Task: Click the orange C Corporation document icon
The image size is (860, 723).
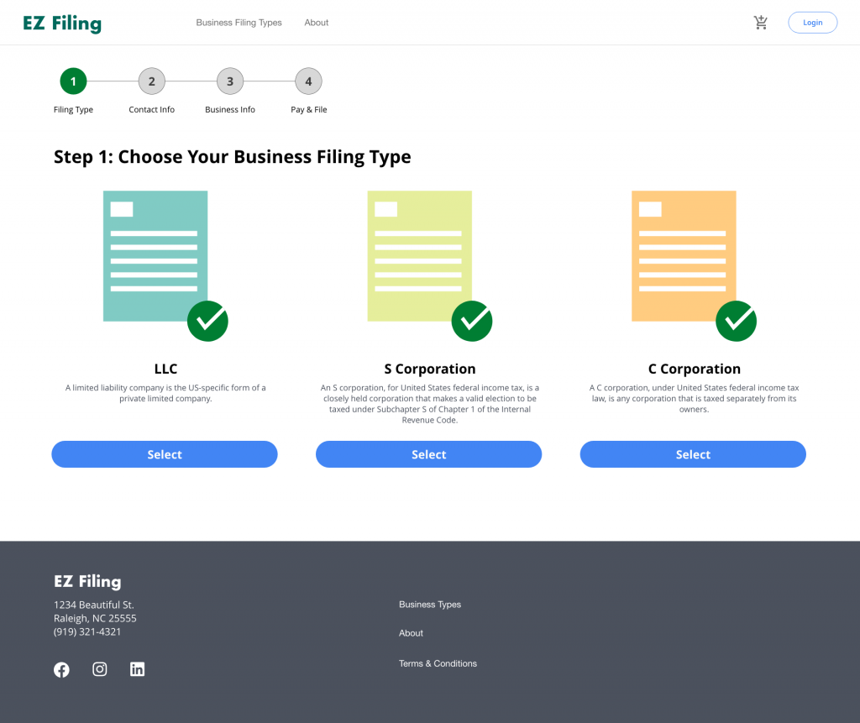Action: (684, 257)
